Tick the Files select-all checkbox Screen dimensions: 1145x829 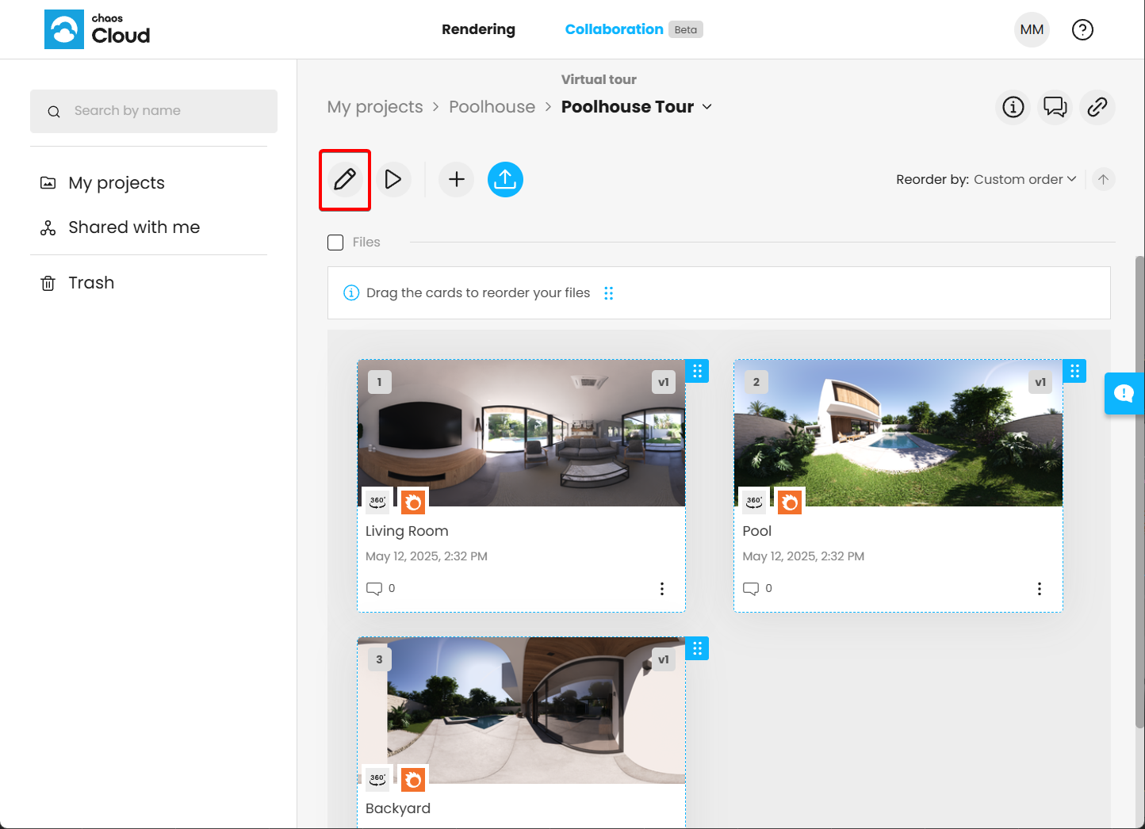point(335,243)
